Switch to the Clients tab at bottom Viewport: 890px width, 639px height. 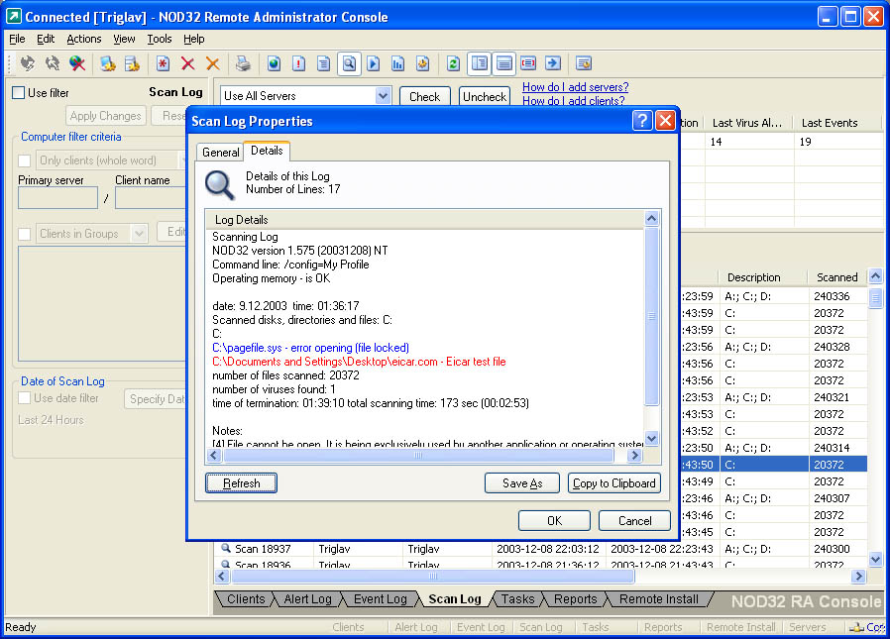pos(246,599)
